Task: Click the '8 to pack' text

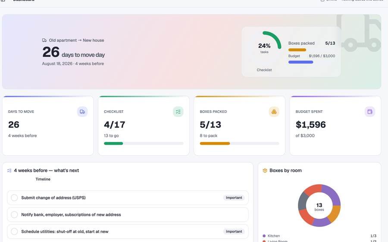Action: (209, 136)
